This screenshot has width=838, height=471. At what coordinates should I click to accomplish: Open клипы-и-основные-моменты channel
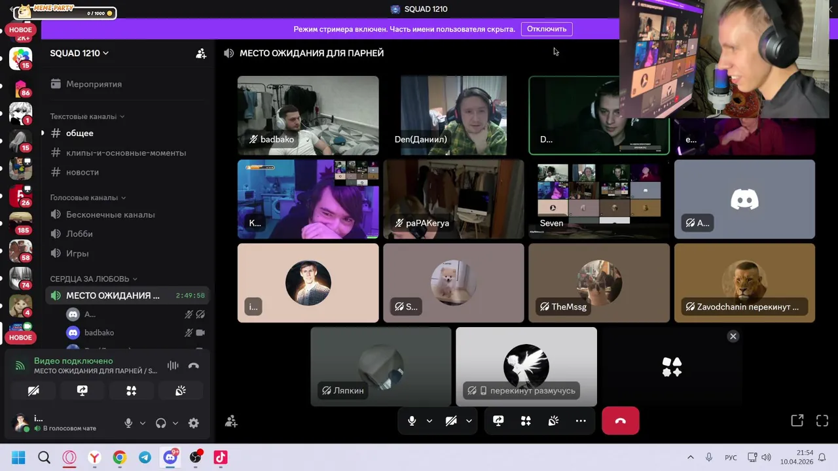coord(128,152)
